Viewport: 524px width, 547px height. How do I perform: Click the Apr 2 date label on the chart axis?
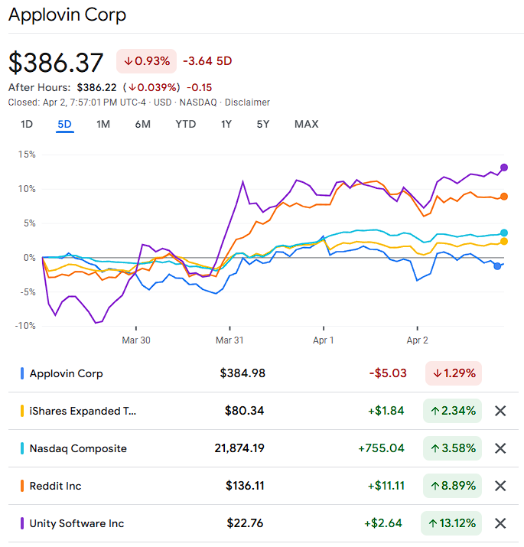coord(417,340)
